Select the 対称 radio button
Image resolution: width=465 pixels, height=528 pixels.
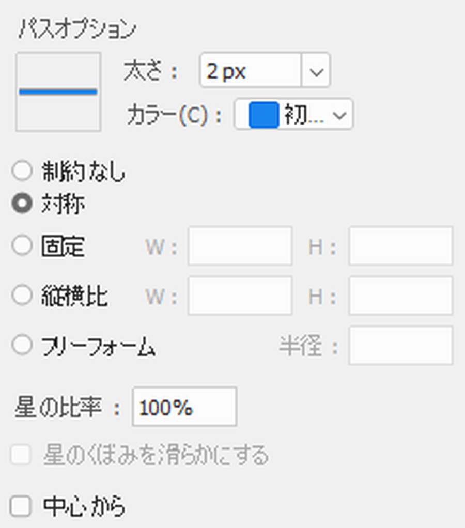(x=22, y=203)
